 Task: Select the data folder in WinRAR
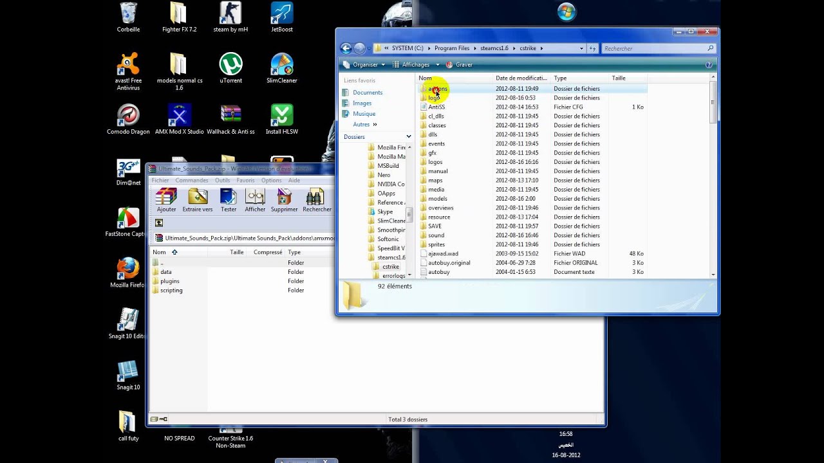click(165, 272)
